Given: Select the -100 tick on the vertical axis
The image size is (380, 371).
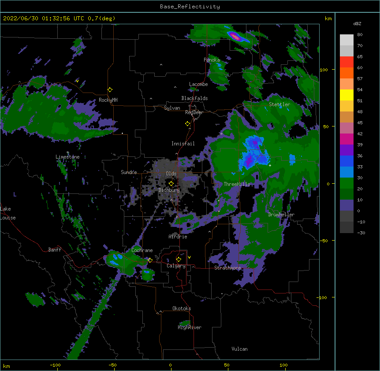Looking at the screenshot, I should [x=322, y=297].
